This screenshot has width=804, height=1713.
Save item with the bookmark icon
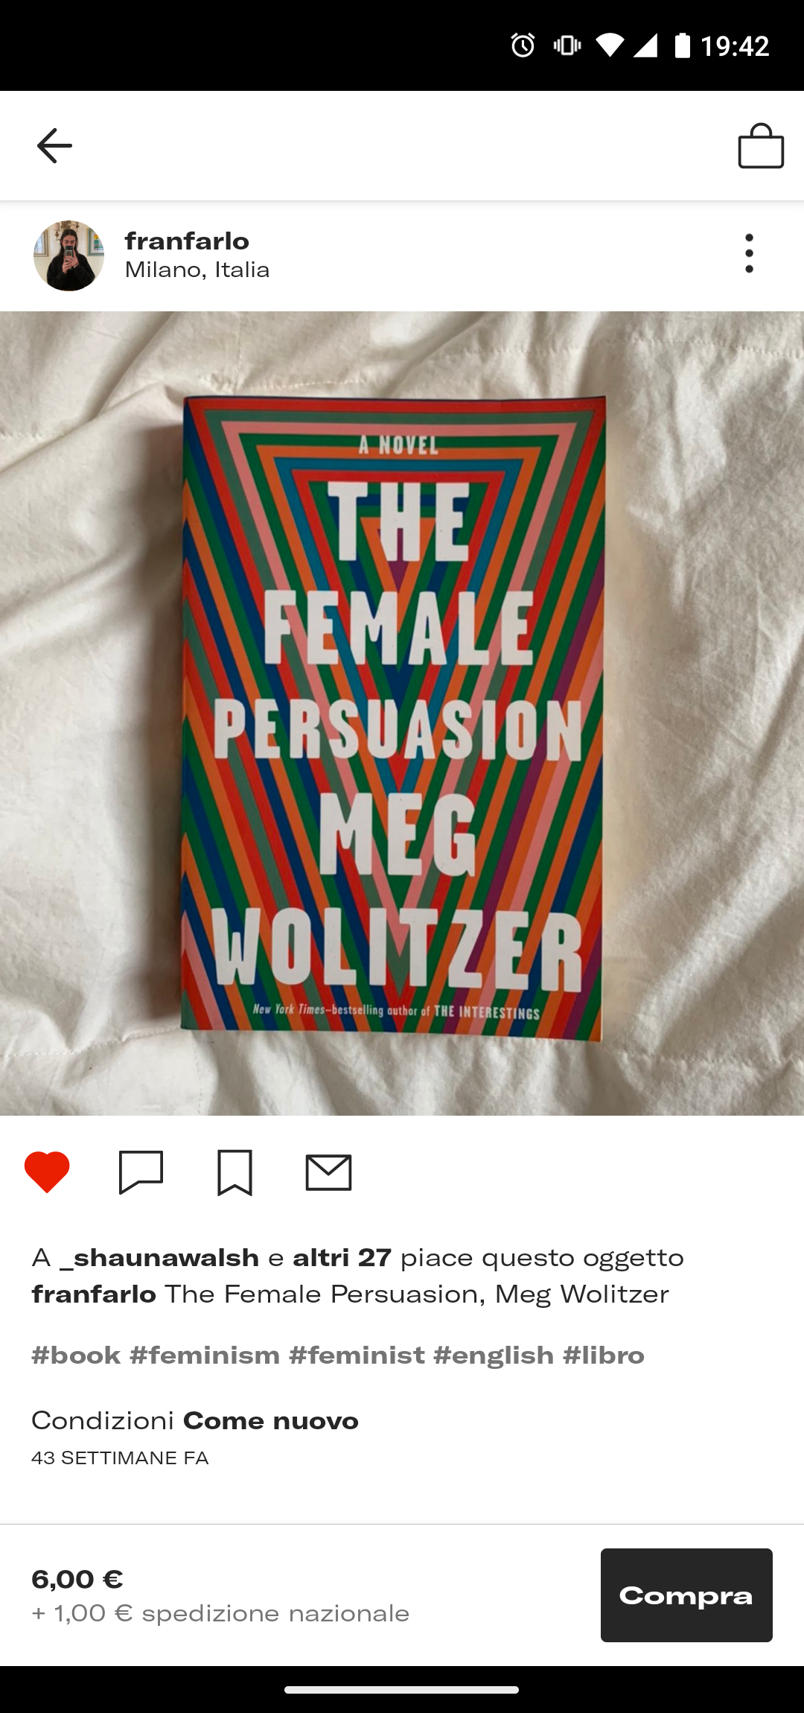point(234,1172)
